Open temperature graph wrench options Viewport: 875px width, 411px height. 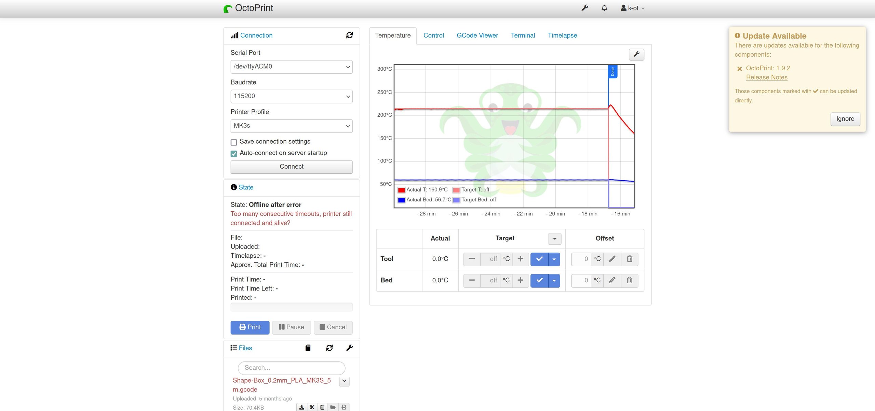click(636, 54)
